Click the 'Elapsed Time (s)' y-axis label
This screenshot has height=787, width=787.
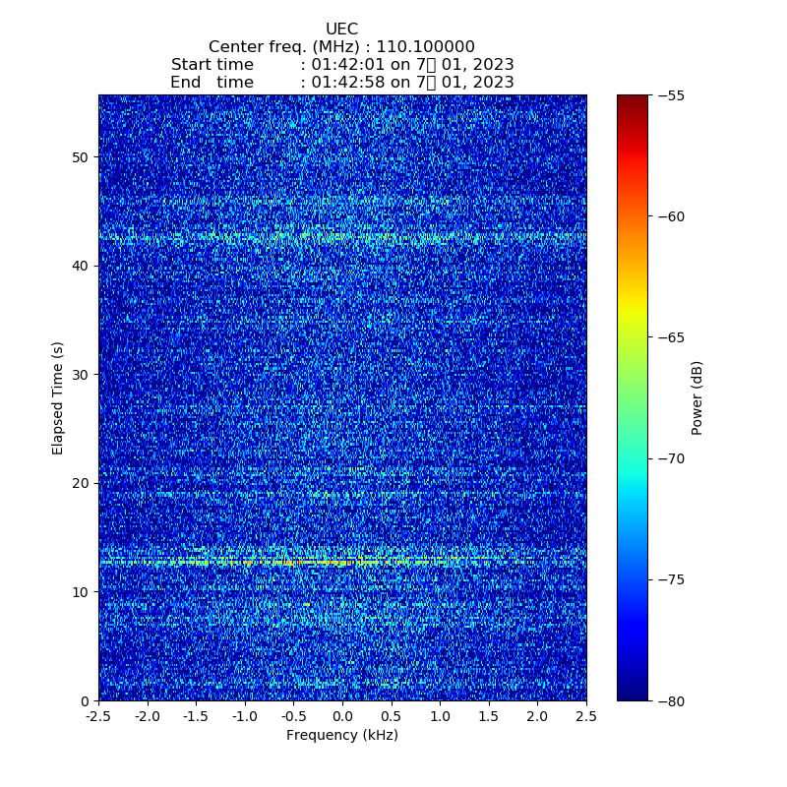point(58,397)
